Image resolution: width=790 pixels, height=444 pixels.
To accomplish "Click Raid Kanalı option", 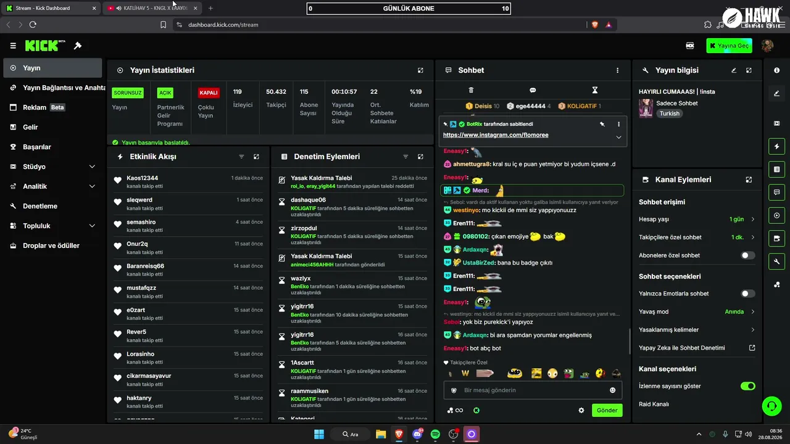I will coord(654,404).
